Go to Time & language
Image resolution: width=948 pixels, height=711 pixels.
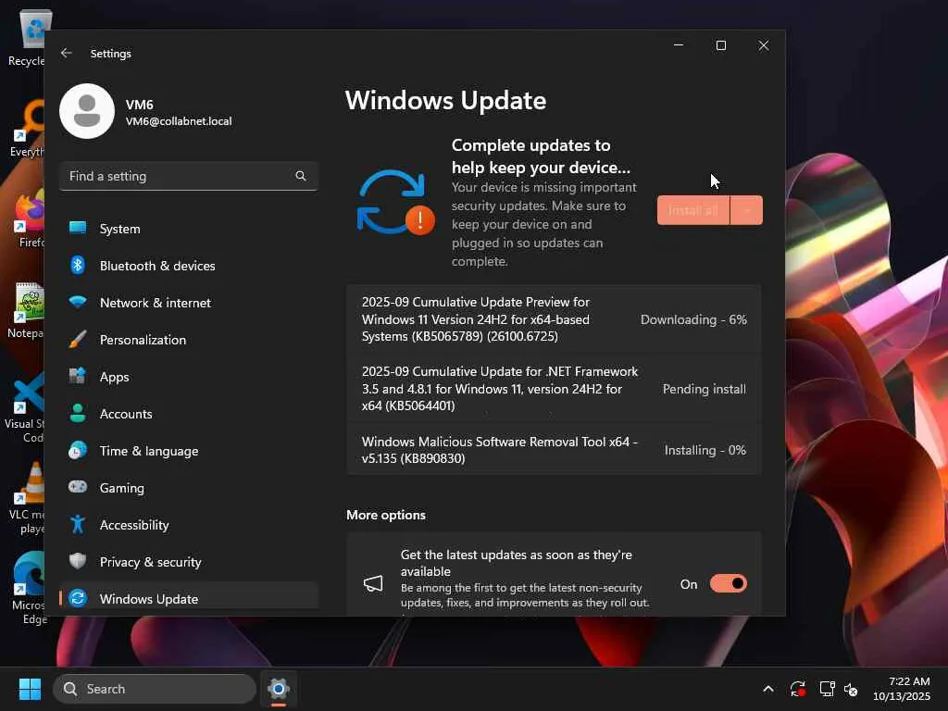pyautogui.click(x=189, y=451)
